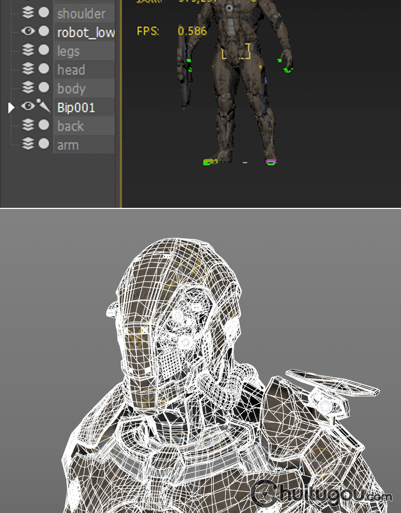Select the robot_low entry in the list
The height and width of the screenshot is (513, 401).
pos(86,33)
